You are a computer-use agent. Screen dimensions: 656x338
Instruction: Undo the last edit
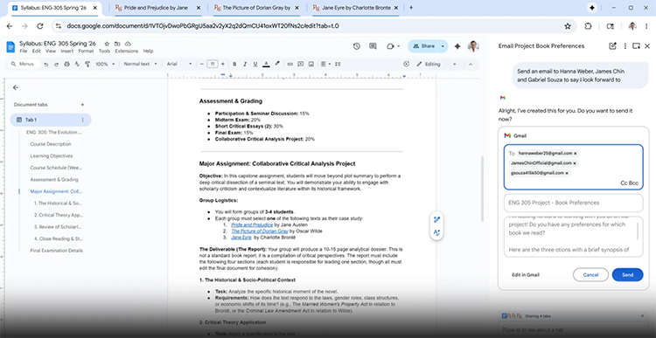tap(46, 64)
